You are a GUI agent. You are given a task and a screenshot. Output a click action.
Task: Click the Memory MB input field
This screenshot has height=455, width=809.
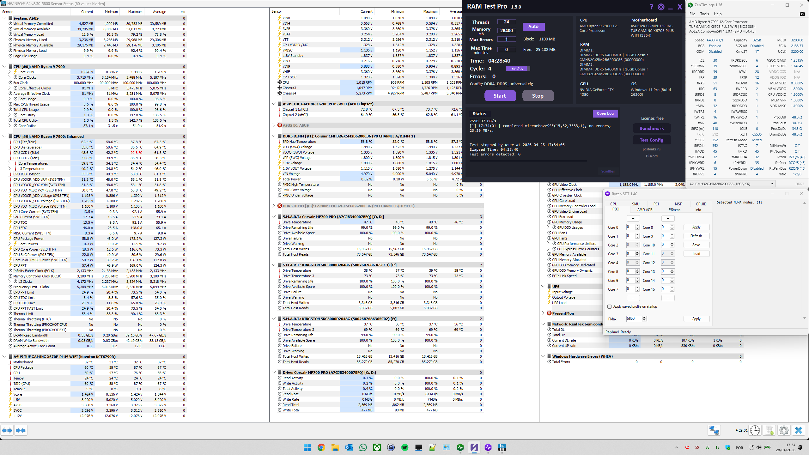coord(507,31)
